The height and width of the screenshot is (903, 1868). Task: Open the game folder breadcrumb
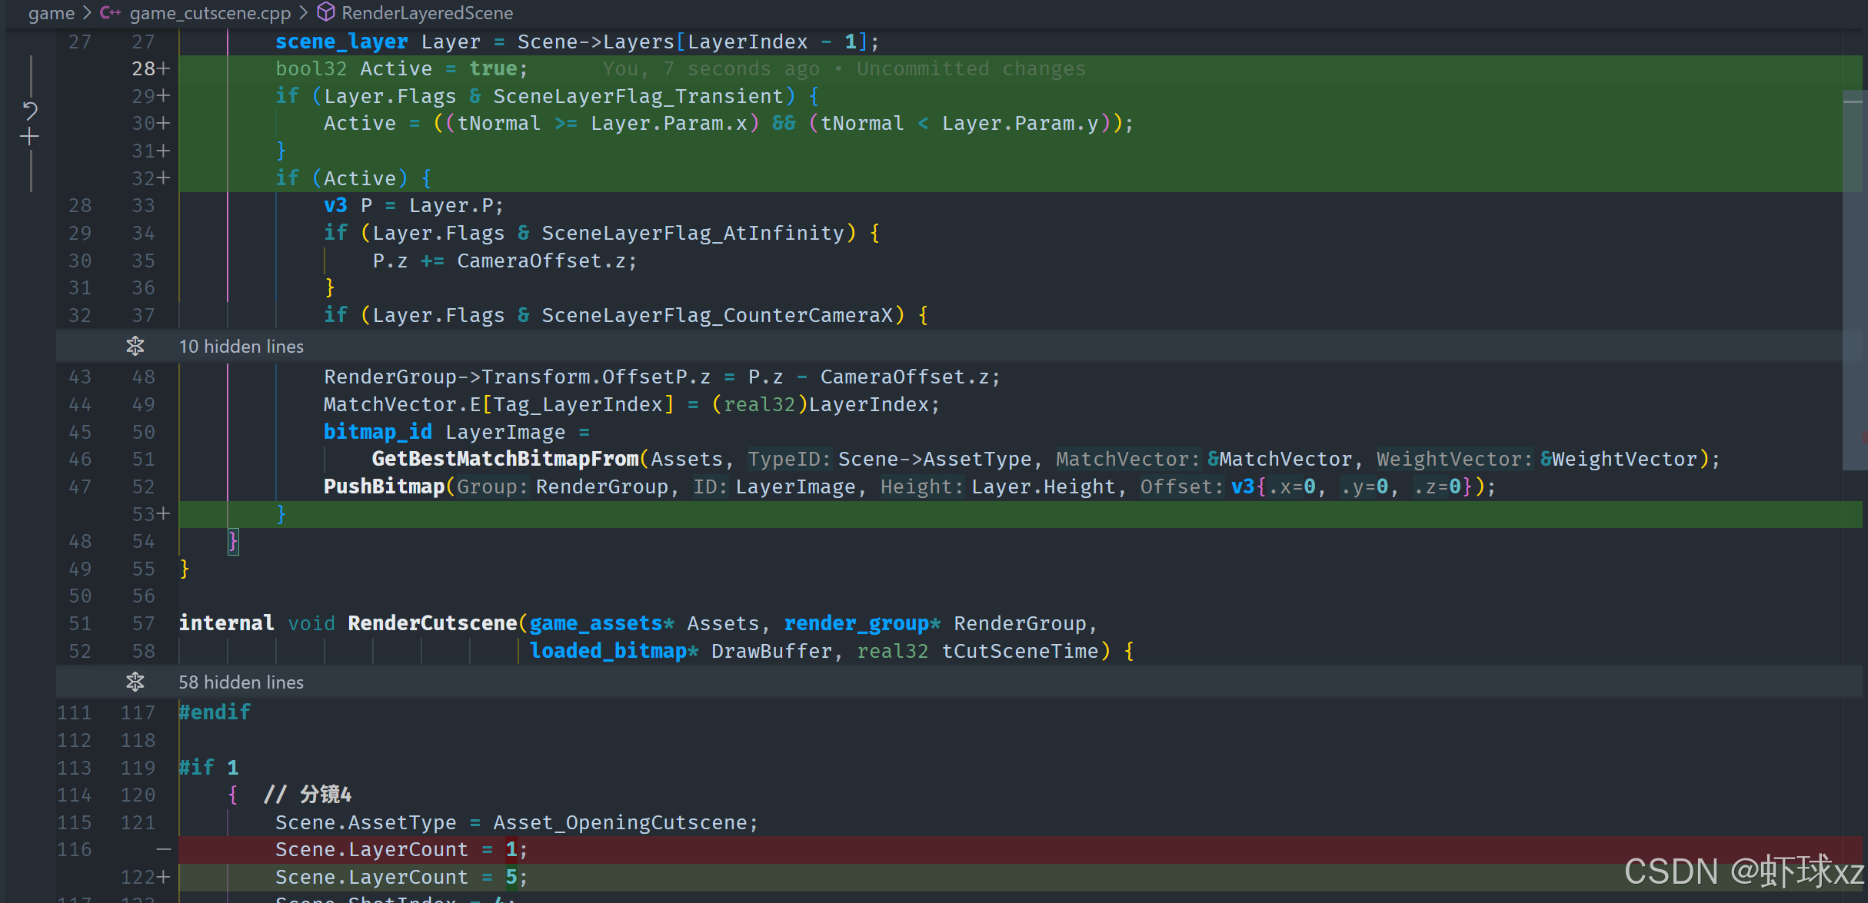[x=51, y=13]
